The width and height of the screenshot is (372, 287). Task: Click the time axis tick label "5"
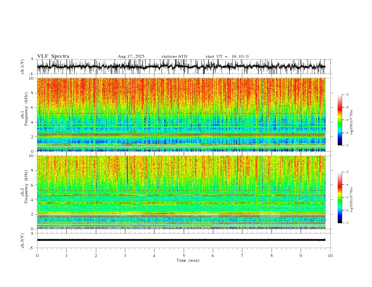point(184,256)
